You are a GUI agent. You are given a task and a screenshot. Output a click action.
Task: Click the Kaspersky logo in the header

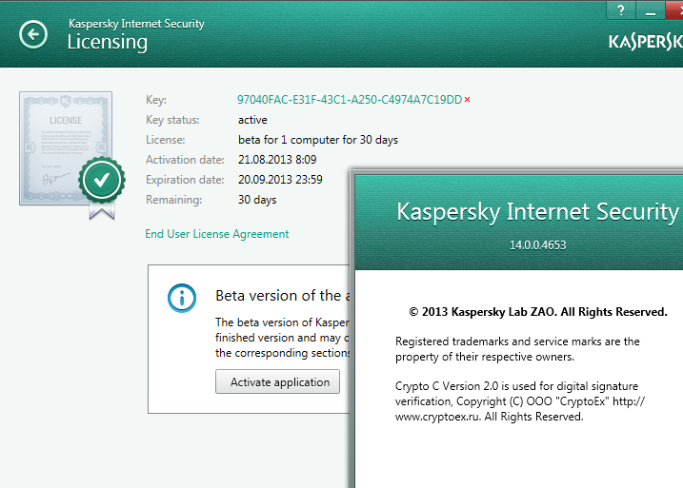click(x=646, y=42)
